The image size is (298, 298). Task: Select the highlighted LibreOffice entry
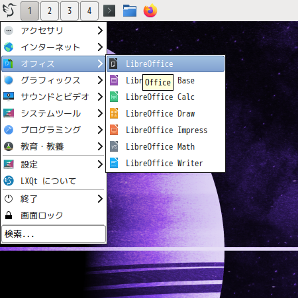coord(166,64)
